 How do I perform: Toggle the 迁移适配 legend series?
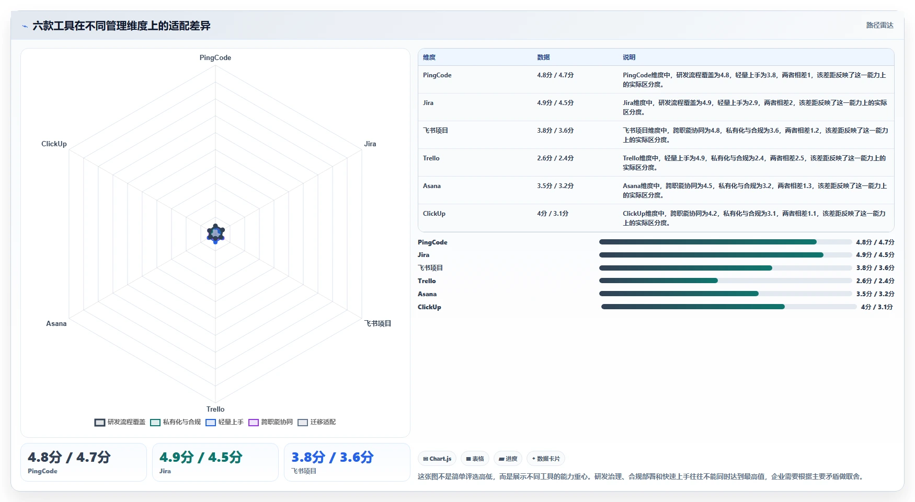click(317, 422)
